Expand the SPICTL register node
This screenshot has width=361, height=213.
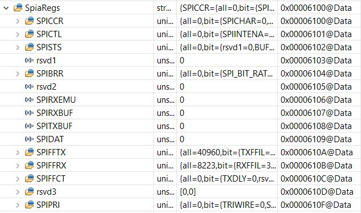click(x=18, y=34)
